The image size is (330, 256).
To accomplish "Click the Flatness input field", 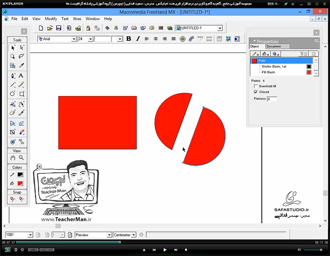I will point(272,99).
